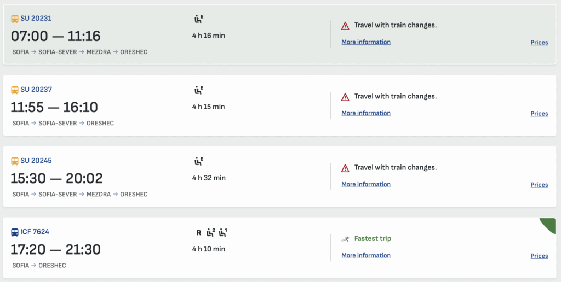Image resolution: width=561 pixels, height=282 pixels.
Task: Select the SU 20245 train number link
Action: pyautogui.click(x=36, y=161)
